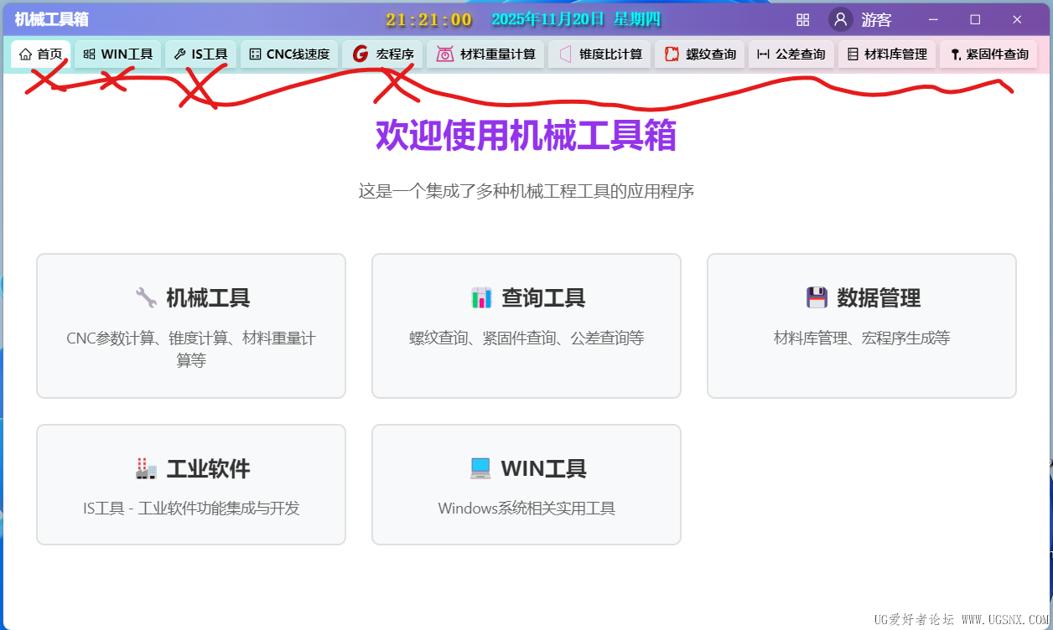Click the 工业软件 card

[190, 484]
